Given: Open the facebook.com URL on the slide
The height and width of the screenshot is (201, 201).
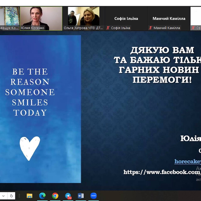Looking at the screenshot, I should tap(162, 172).
